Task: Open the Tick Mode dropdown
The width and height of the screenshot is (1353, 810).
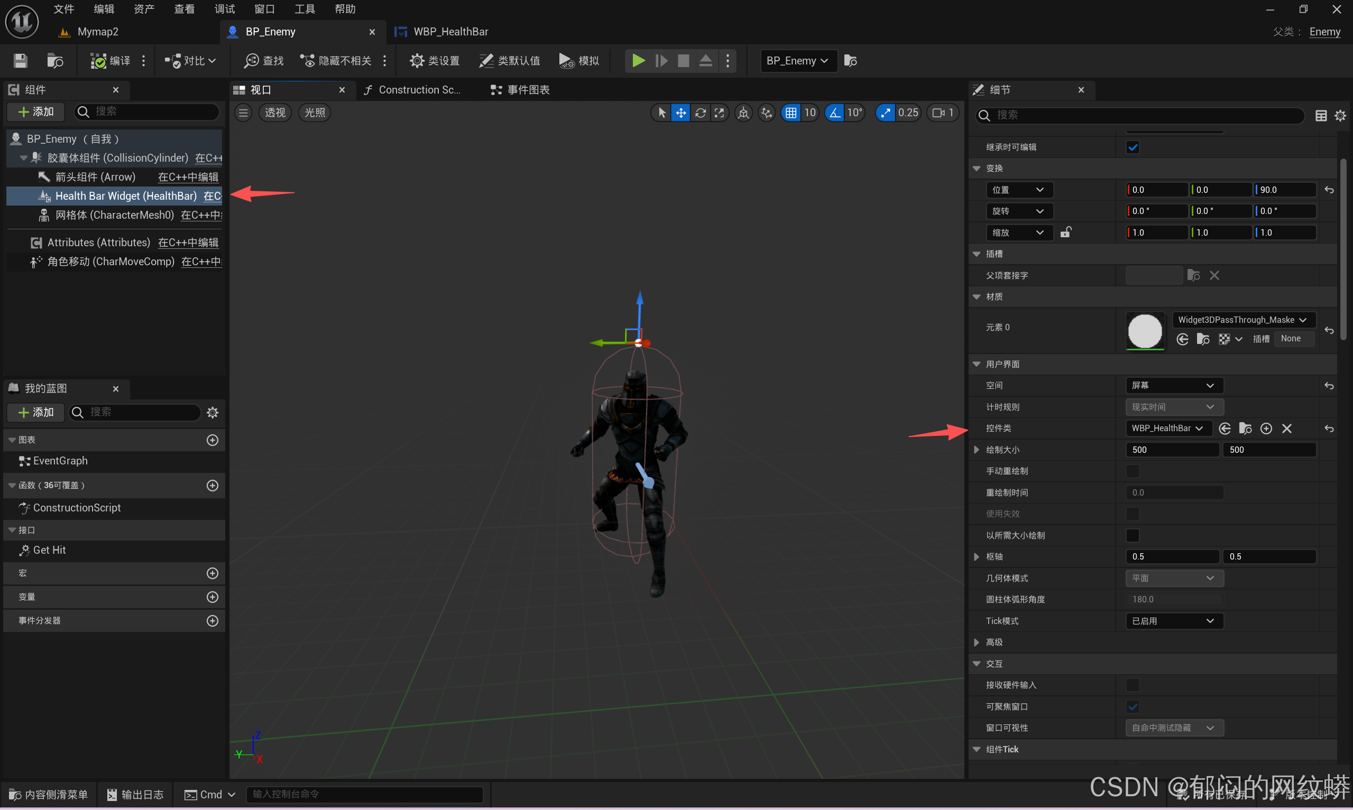Action: [x=1173, y=621]
